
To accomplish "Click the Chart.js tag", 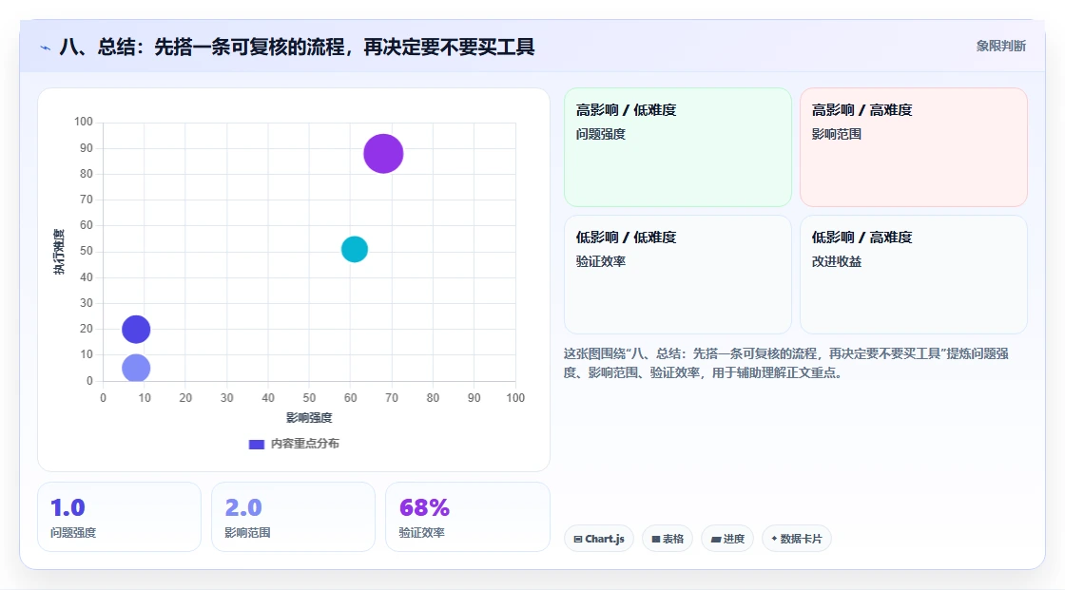I will (599, 539).
